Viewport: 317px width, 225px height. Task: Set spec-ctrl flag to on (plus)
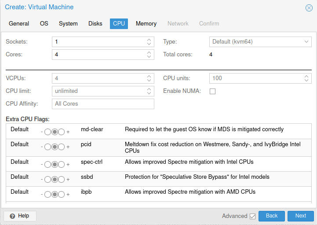pyautogui.click(x=61, y=165)
